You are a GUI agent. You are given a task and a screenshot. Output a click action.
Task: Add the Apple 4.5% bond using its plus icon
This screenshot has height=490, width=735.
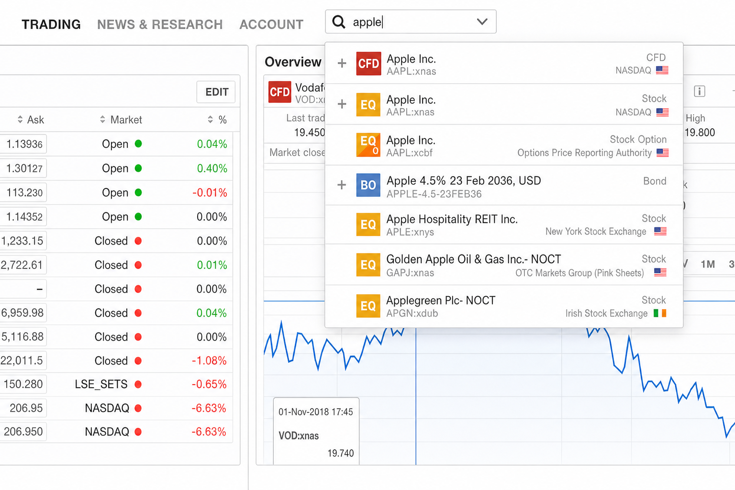pyautogui.click(x=342, y=185)
